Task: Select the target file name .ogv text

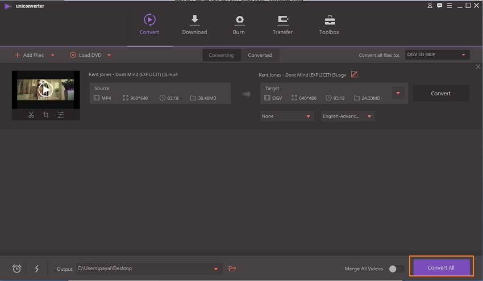Action: 302,75
